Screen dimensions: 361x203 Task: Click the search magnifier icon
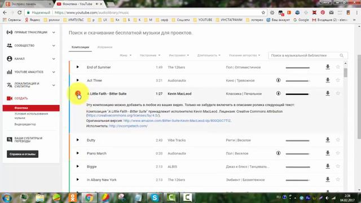(x=342, y=55)
